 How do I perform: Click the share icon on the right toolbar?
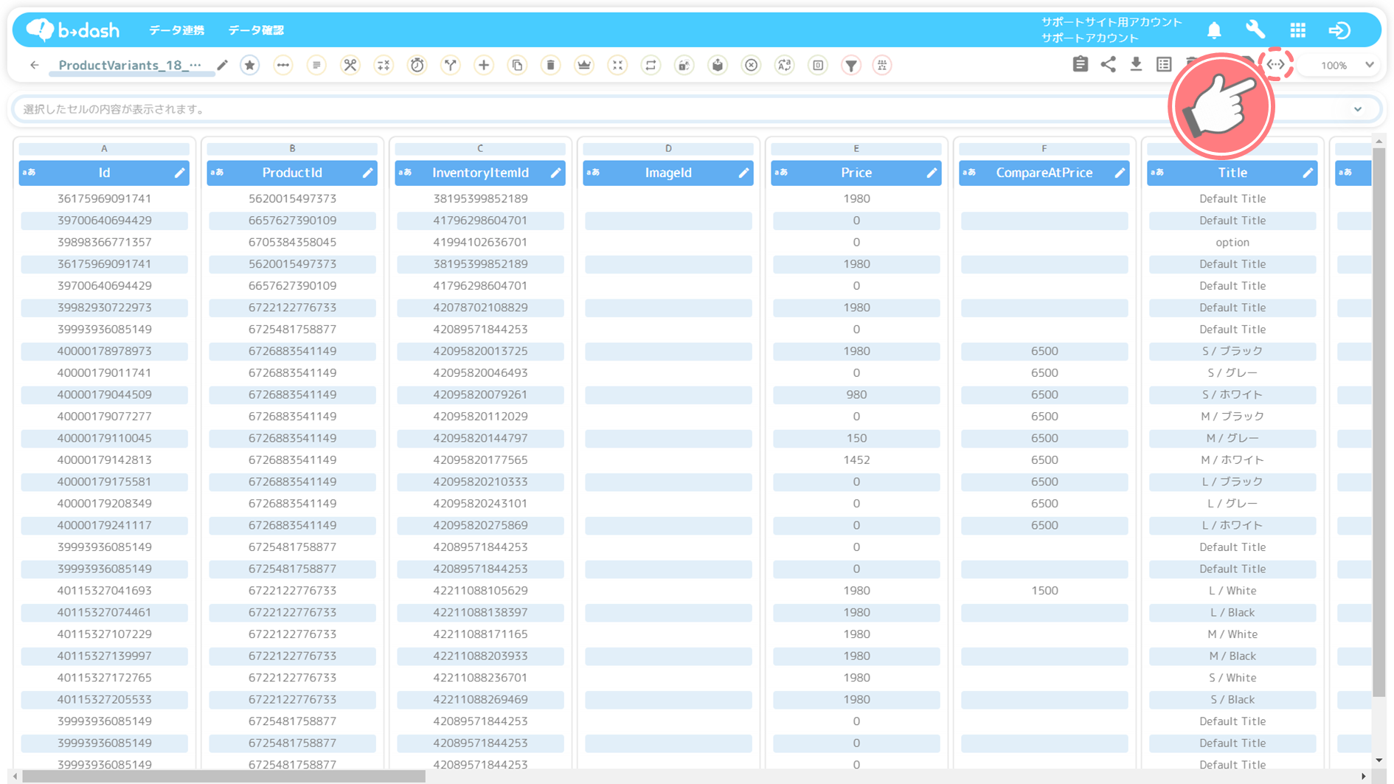pos(1108,65)
